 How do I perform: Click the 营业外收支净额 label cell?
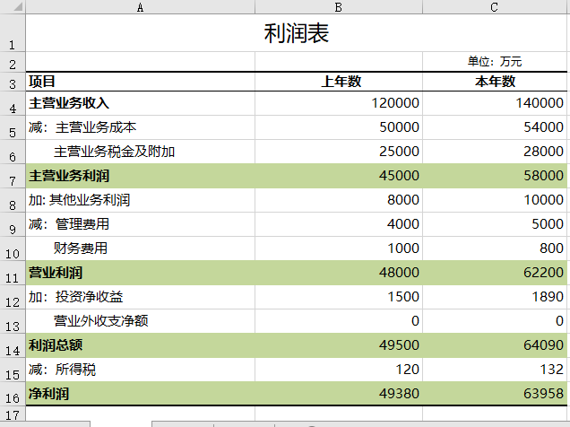(140, 321)
